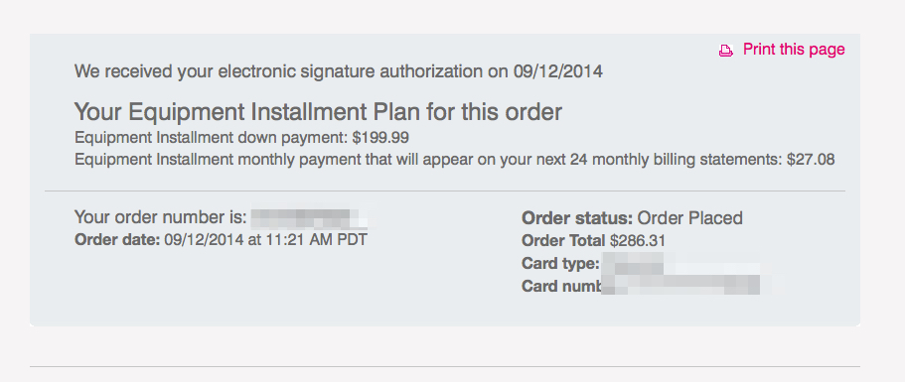Image resolution: width=905 pixels, height=382 pixels.
Task: Select the Order Placed status text
Action: point(689,218)
